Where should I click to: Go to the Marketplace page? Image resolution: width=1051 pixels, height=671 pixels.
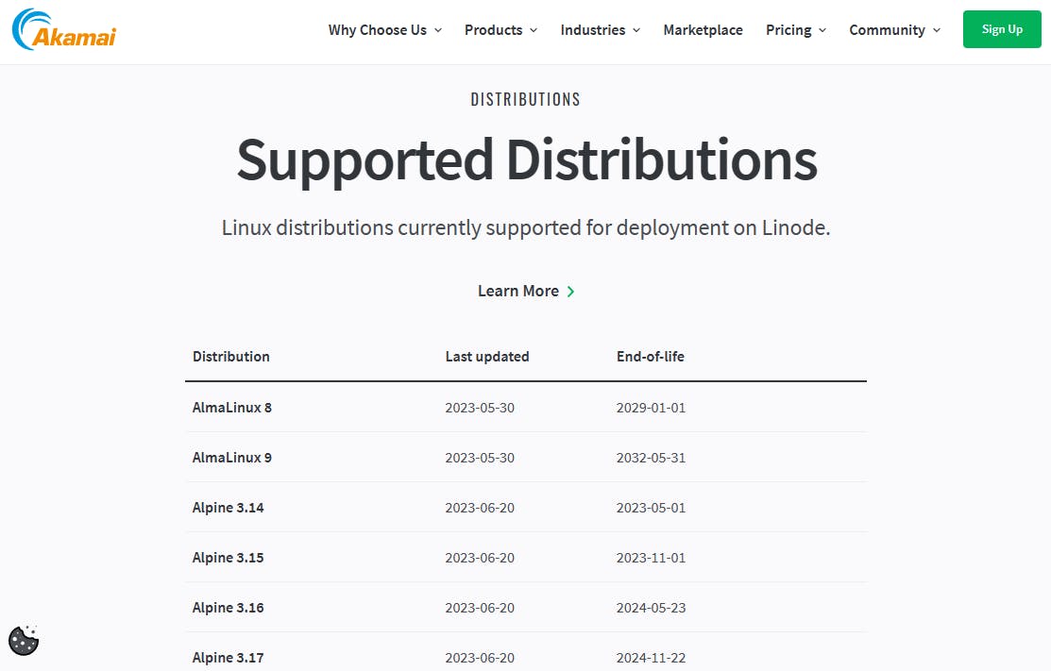click(703, 30)
